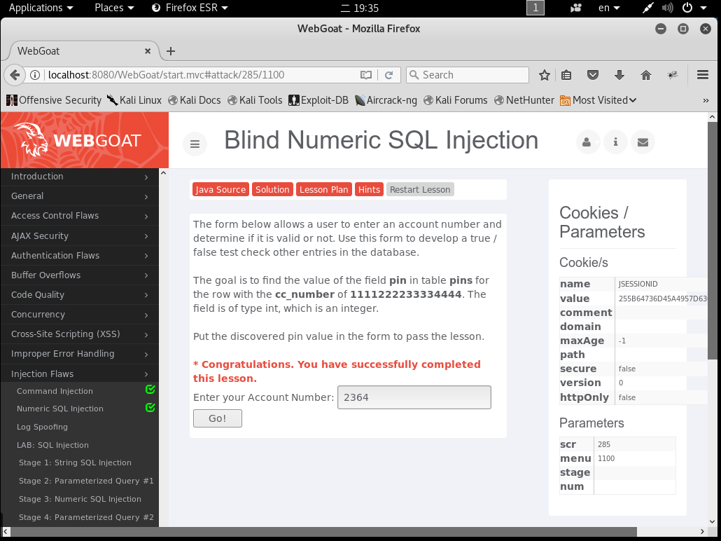The height and width of the screenshot is (541, 721).
Task: Open Log Spoofing lesson
Action: coord(42,427)
